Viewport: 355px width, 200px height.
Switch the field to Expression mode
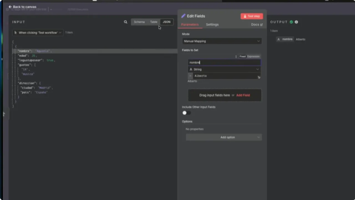tap(253, 56)
